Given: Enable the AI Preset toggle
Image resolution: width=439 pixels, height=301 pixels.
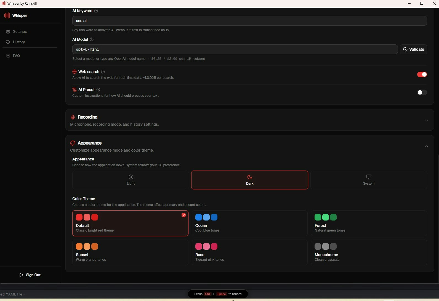Looking at the screenshot, I should click(422, 92).
